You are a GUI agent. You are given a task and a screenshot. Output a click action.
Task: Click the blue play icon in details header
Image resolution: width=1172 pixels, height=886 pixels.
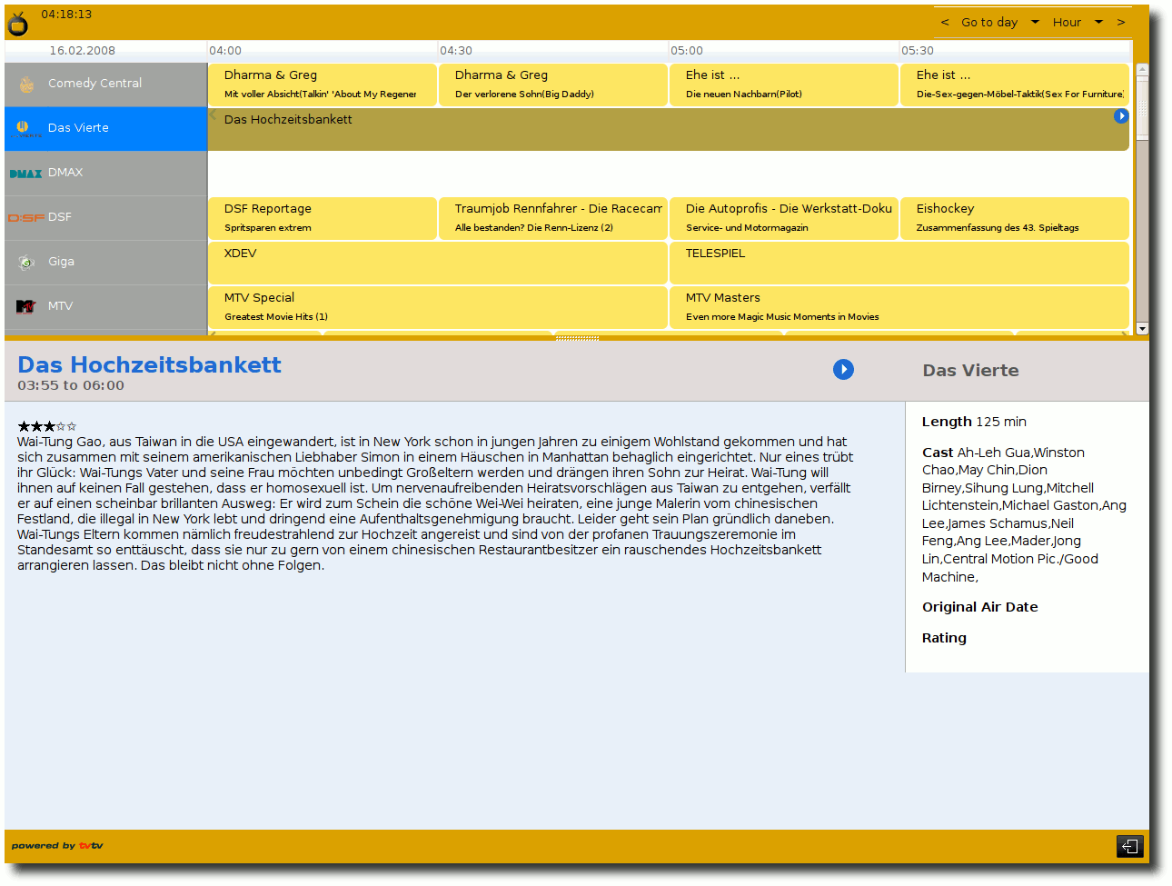point(843,370)
